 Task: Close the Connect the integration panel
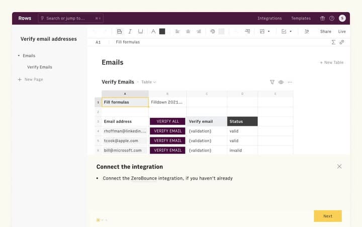[339, 167]
